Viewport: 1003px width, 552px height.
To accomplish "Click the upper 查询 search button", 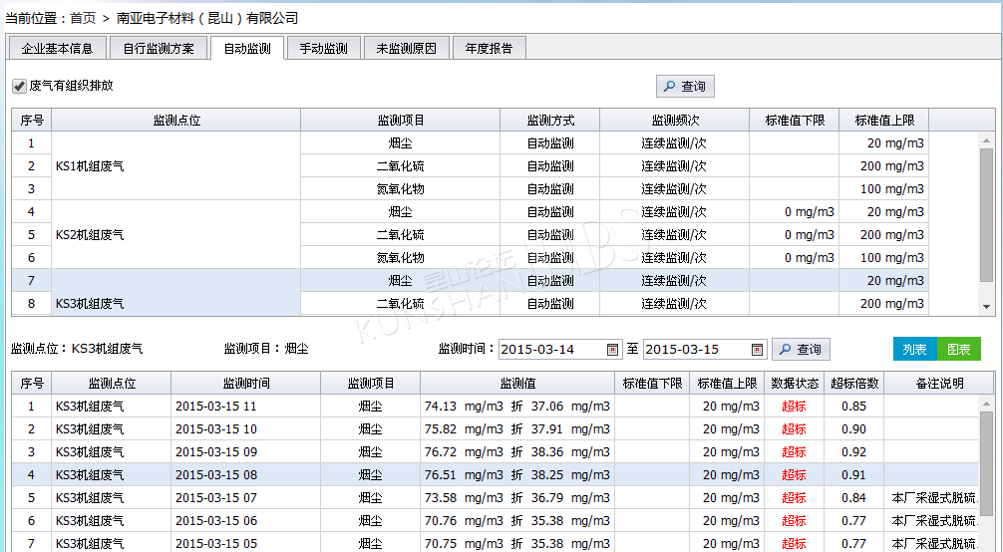I will (685, 87).
